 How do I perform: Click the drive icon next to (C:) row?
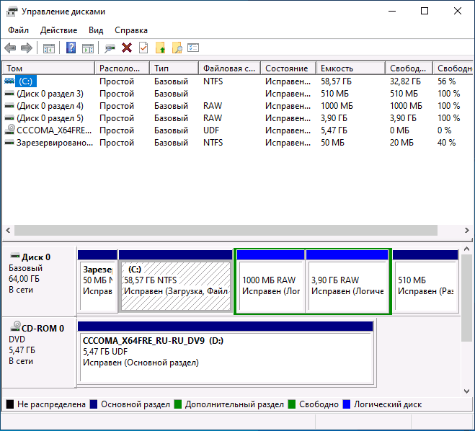(9, 81)
